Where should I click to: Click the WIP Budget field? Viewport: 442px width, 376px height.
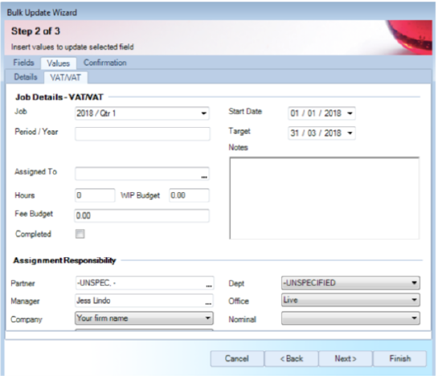click(189, 195)
